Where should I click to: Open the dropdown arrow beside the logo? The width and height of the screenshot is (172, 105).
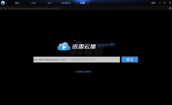[6, 3]
